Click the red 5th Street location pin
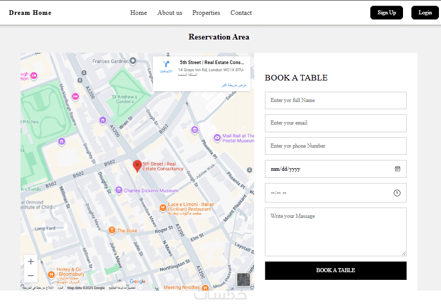The image size is (441, 306). click(137, 166)
